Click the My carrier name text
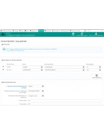Screen dimensions: 104x135 9,70
